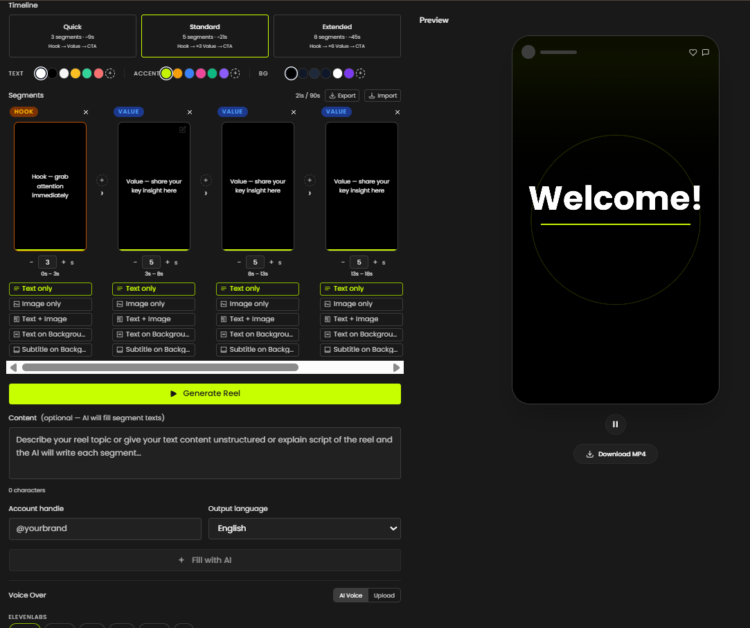Viewport: 750px width, 628px height.
Task: Increase second Value segment duration
Action: (271, 262)
